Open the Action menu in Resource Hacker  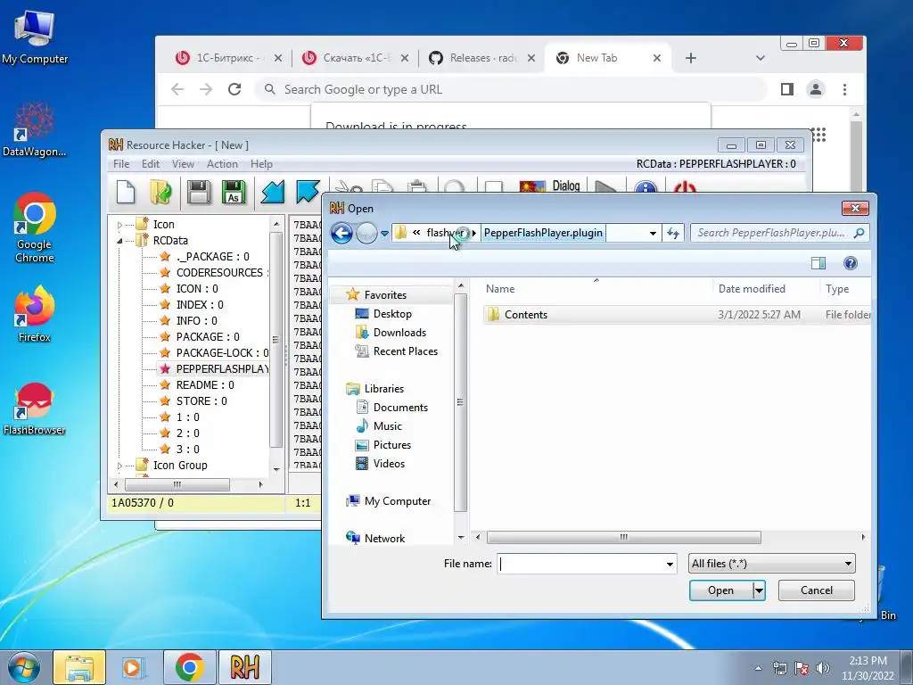click(x=222, y=164)
